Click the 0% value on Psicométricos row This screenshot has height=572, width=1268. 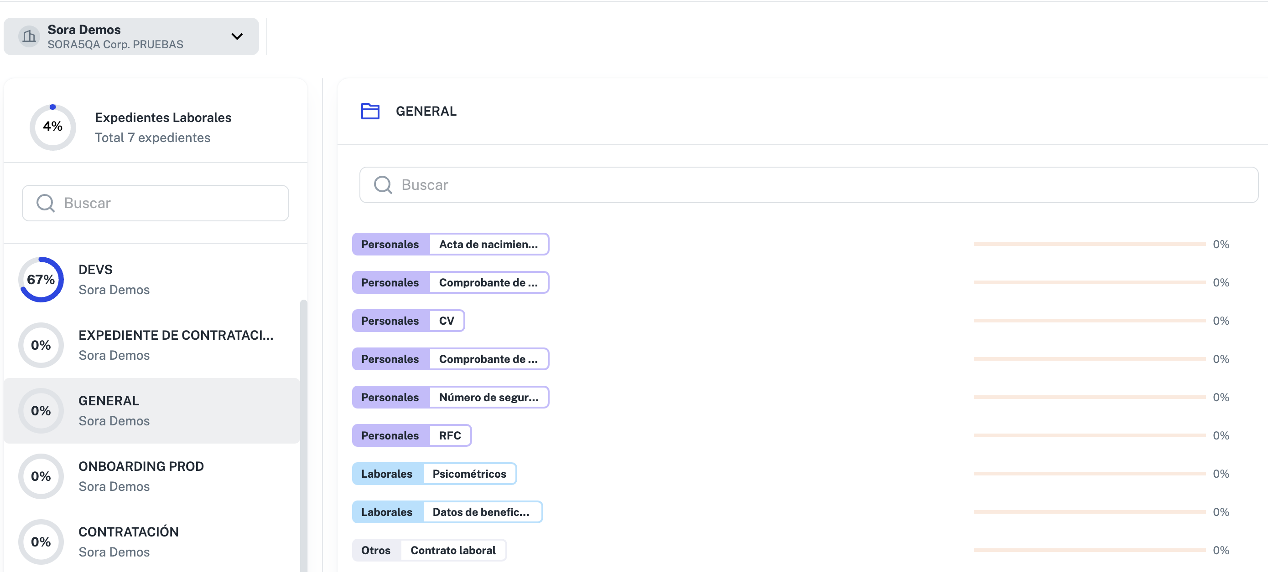click(1221, 474)
